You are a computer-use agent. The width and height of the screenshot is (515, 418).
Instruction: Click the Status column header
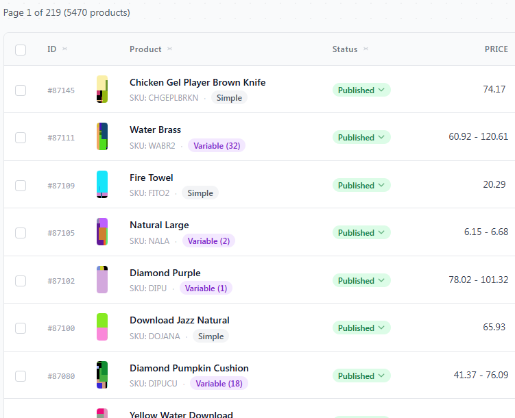[x=345, y=49]
